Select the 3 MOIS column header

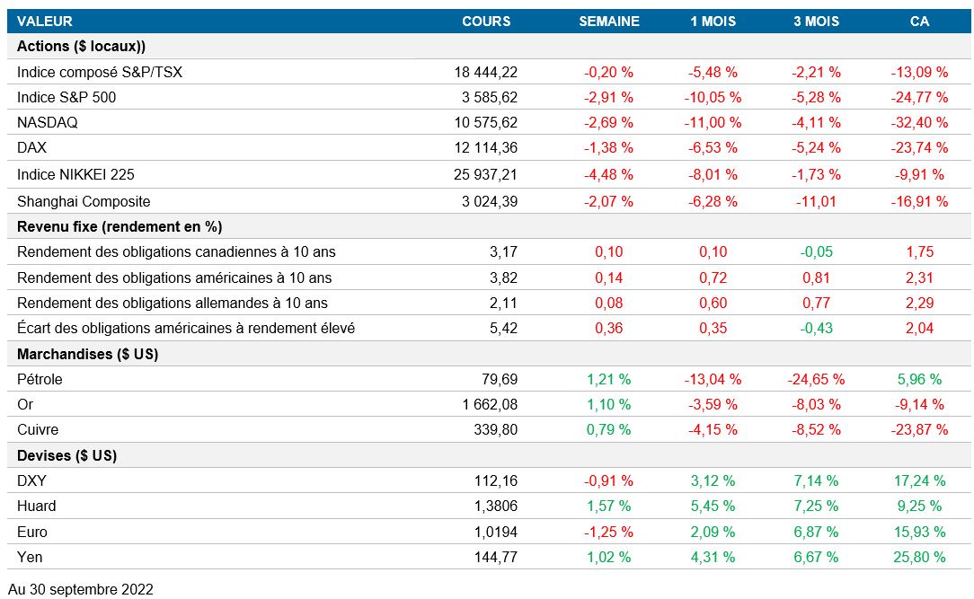coord(817,21)
